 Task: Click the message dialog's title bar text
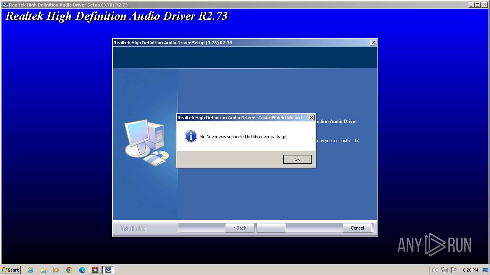tap(239, 118)
